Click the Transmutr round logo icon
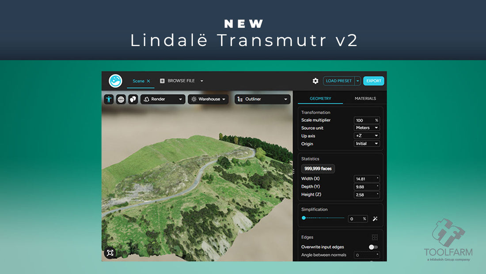 tap(115, 81)
